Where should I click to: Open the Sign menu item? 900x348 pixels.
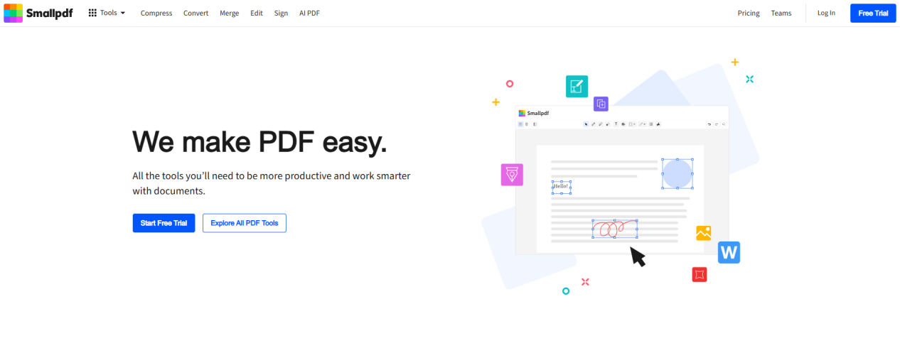click(281, 13)
